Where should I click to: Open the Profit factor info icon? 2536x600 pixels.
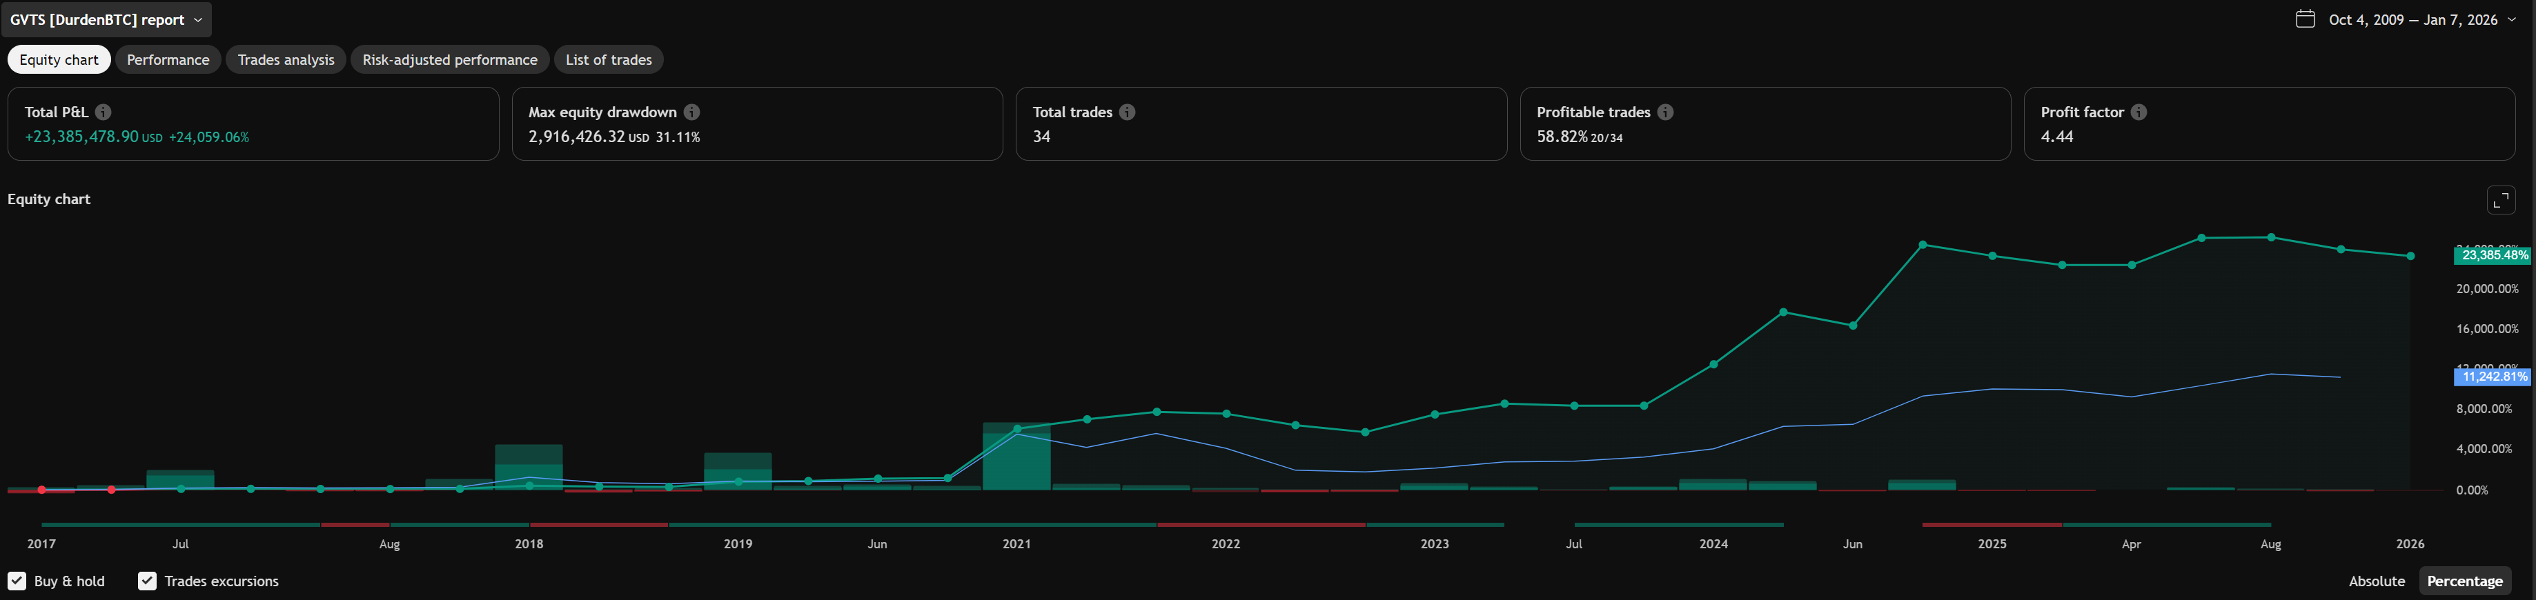(x=2139, y=112)
